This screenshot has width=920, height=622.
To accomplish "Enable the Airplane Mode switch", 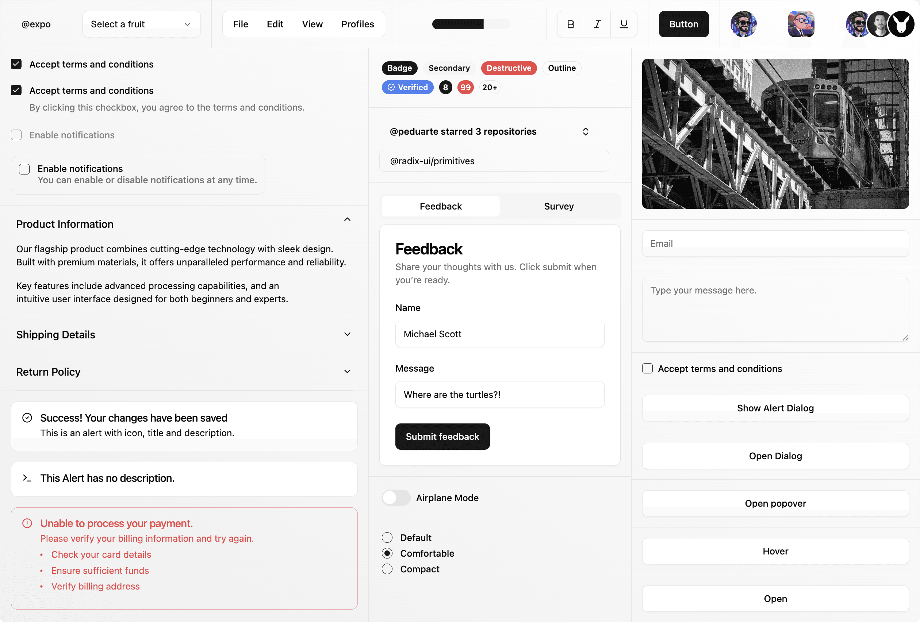I will point(396,498).
